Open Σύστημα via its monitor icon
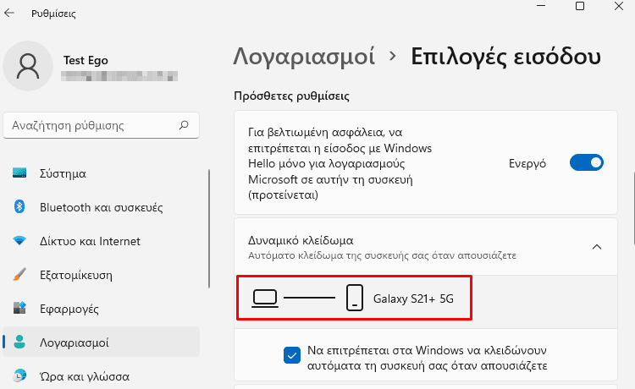 pyautogui.click(x=19, y=173)
